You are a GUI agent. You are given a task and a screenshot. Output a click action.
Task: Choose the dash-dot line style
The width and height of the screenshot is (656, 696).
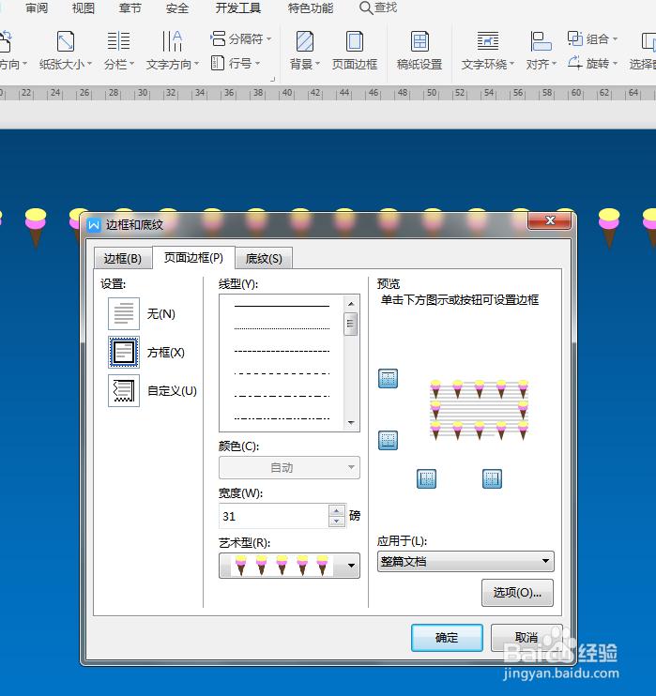[x=282, y=396]
